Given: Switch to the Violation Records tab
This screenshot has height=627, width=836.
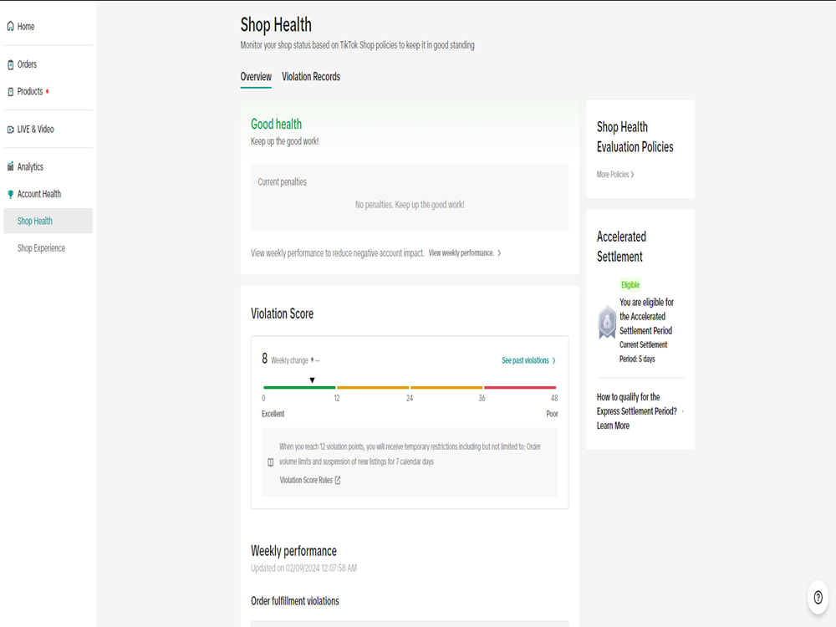Looking at the screenshot, I should coord(311,77).
